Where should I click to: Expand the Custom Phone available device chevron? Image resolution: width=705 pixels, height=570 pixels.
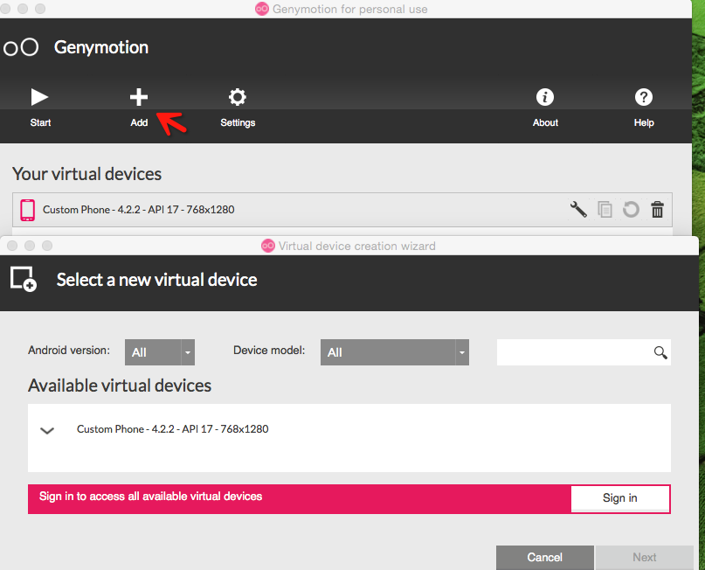(47, 430)
